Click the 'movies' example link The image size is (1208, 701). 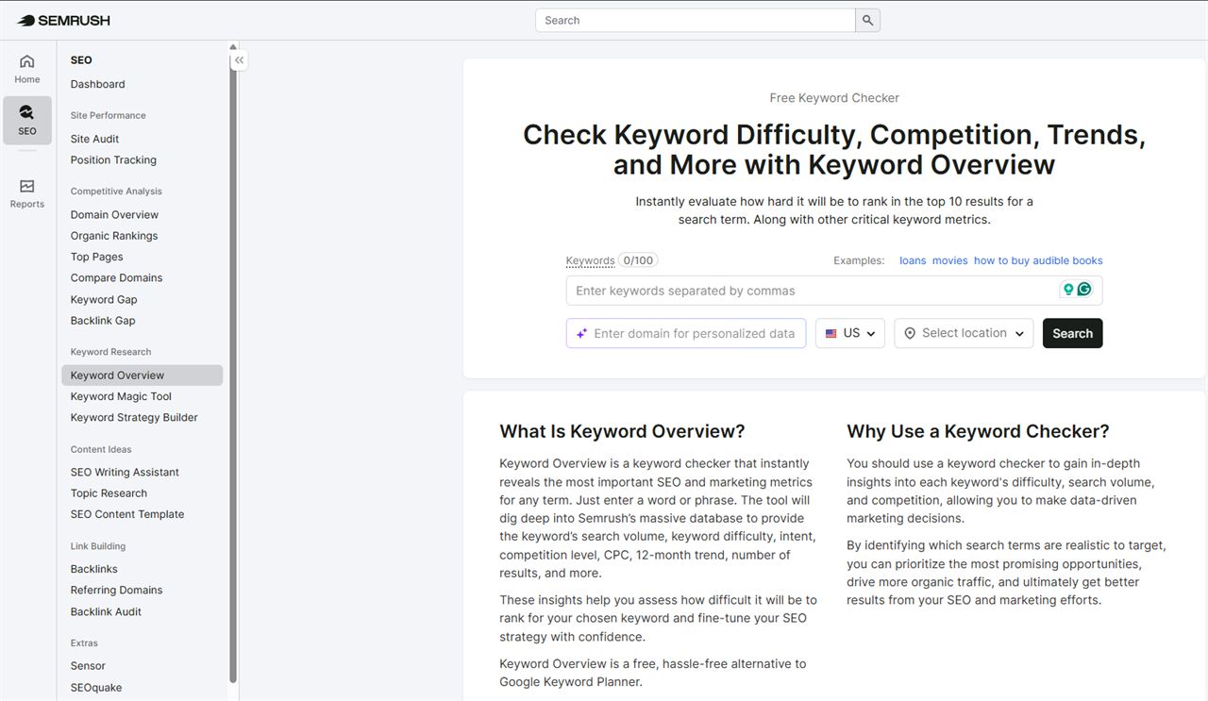(x=949, y=260)
